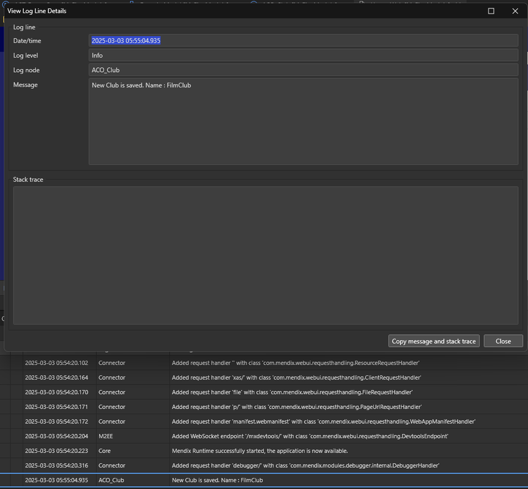Select timestamp 2025-03-03 05:54:20.164
Screen dimensions: 528x489
click(x=56, y=377)
